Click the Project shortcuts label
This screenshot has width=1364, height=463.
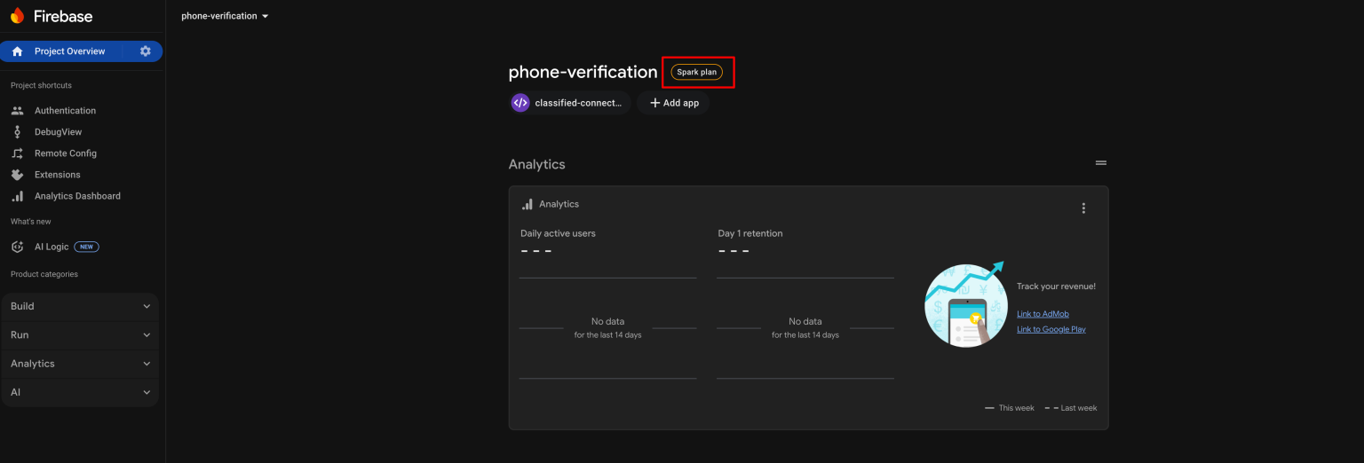(41, 85)
